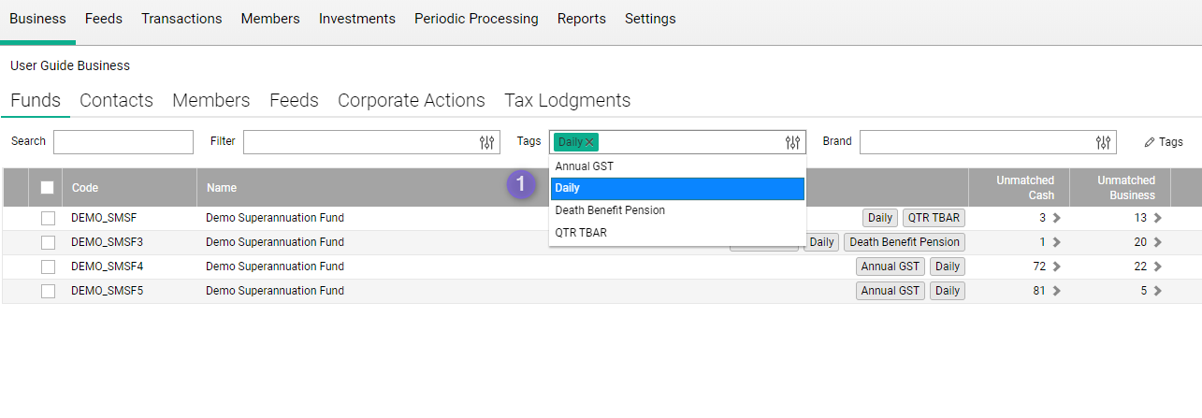1202x418 pixels.
Task: Open fund code DEMO_SMSF4
Action: click(107, 267)
